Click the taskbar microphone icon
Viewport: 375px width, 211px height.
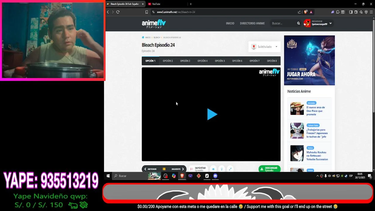click(325, 176)
